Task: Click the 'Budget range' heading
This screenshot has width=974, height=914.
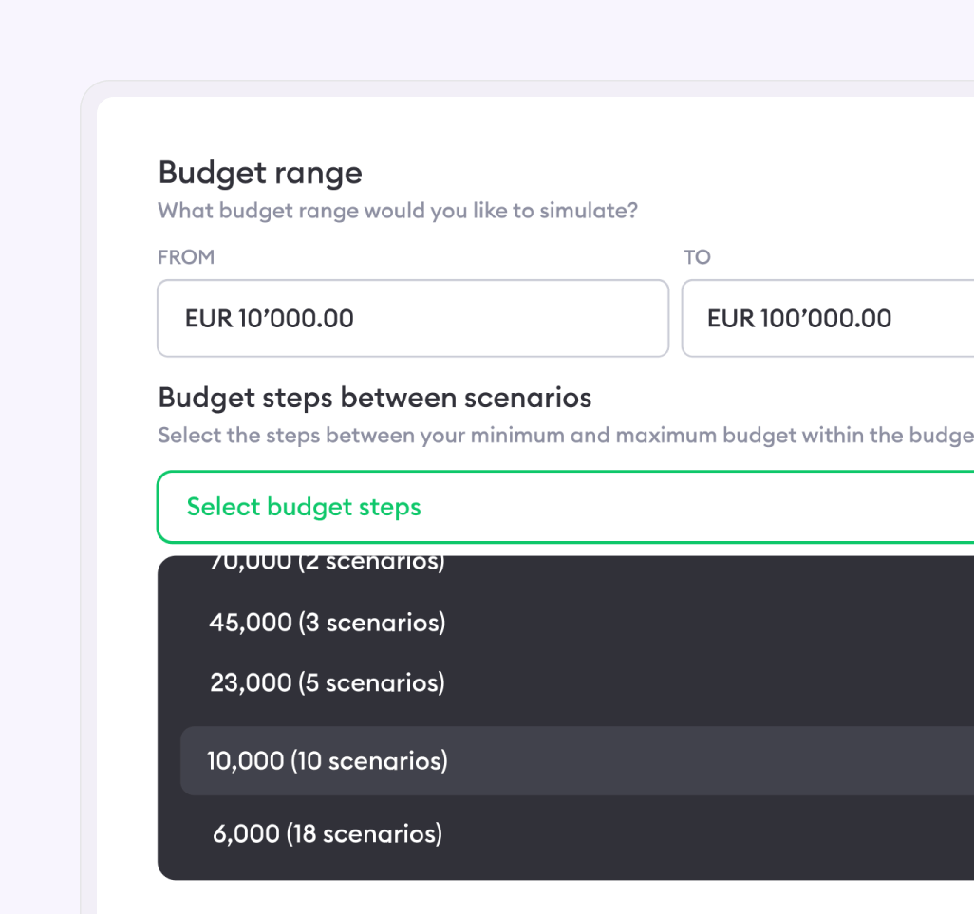Action: click(x=260, y=173)
